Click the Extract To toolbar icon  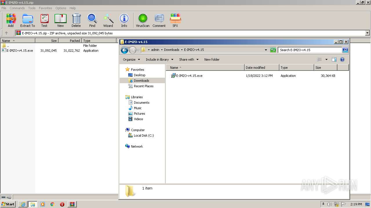click(x=28, y=20)
